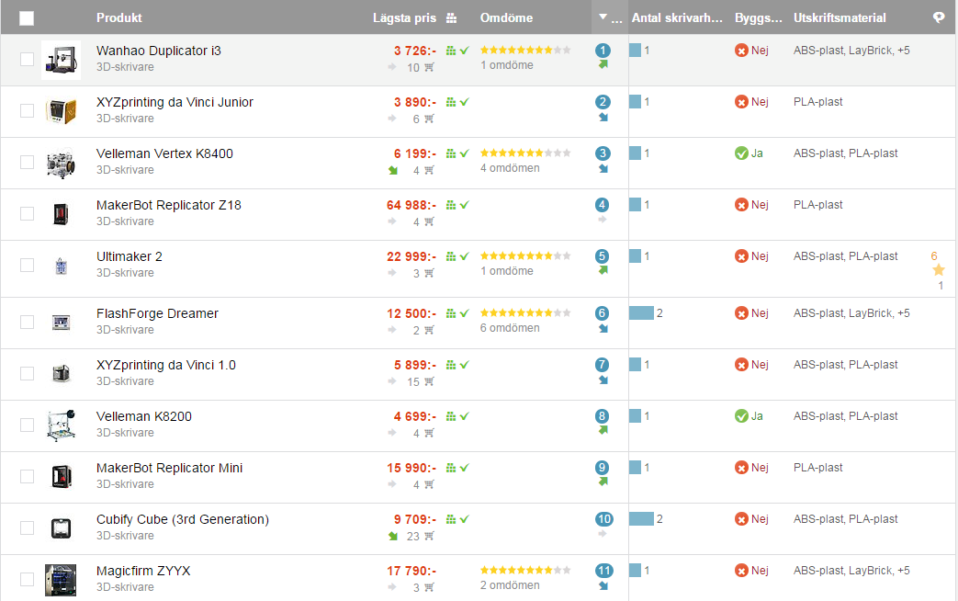Click the rank 7 badge for XYZprinting da Vinci 1.0
This screenshot has width=958, height=601.
[x=603, y=365]
